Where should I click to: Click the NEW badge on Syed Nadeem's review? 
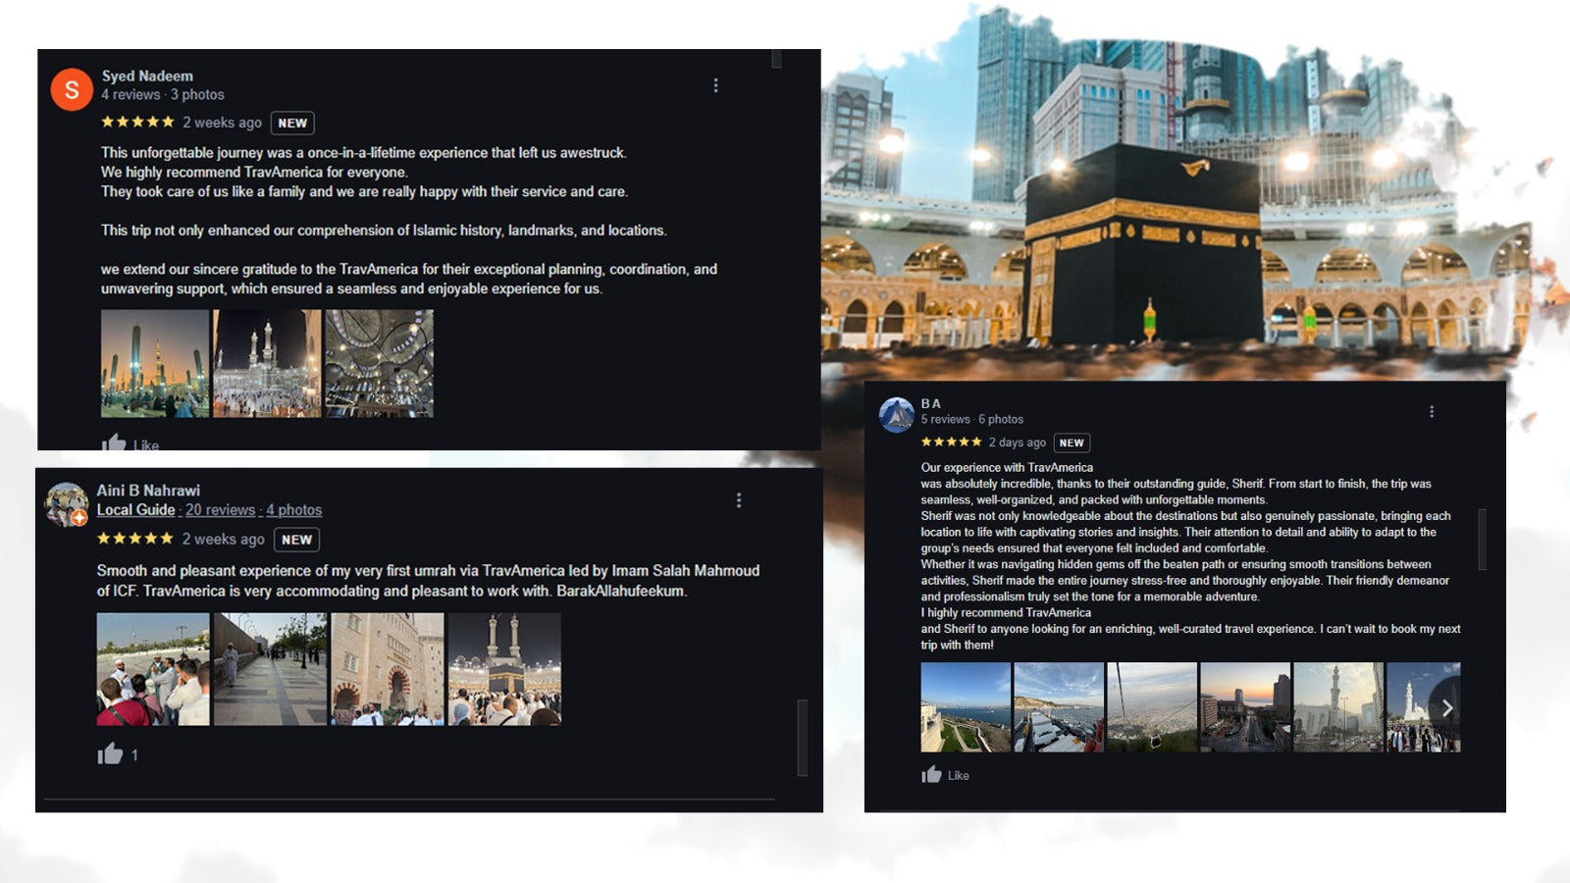click(x=292, y=123)
